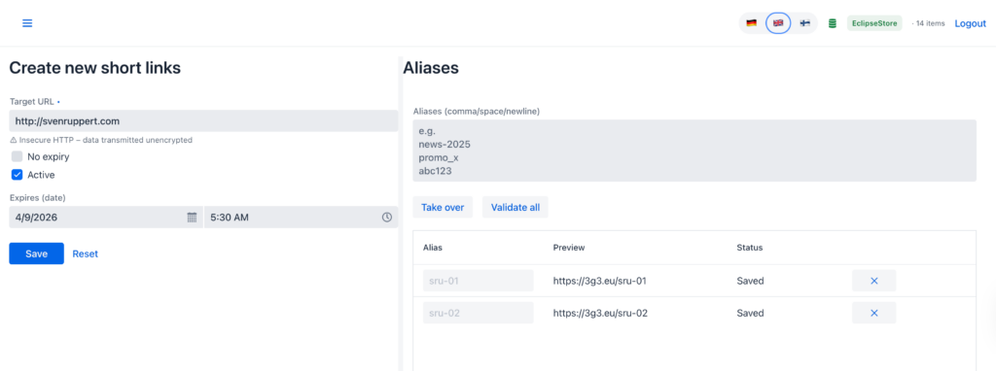This screenshot has width=996, height=371.
Task: Click the Take over button
Action: [x=443, y=208]
